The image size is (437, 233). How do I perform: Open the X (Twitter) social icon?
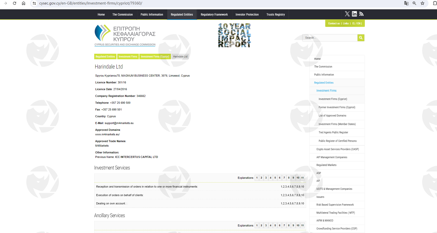pyautogui.click(x=347, y=14)
